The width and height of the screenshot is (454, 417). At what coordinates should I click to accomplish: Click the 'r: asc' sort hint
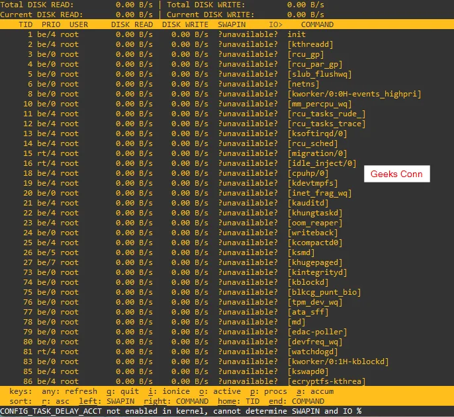click(54, 401)
